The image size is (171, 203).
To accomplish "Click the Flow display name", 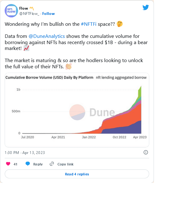I will (x=24, y=8).
